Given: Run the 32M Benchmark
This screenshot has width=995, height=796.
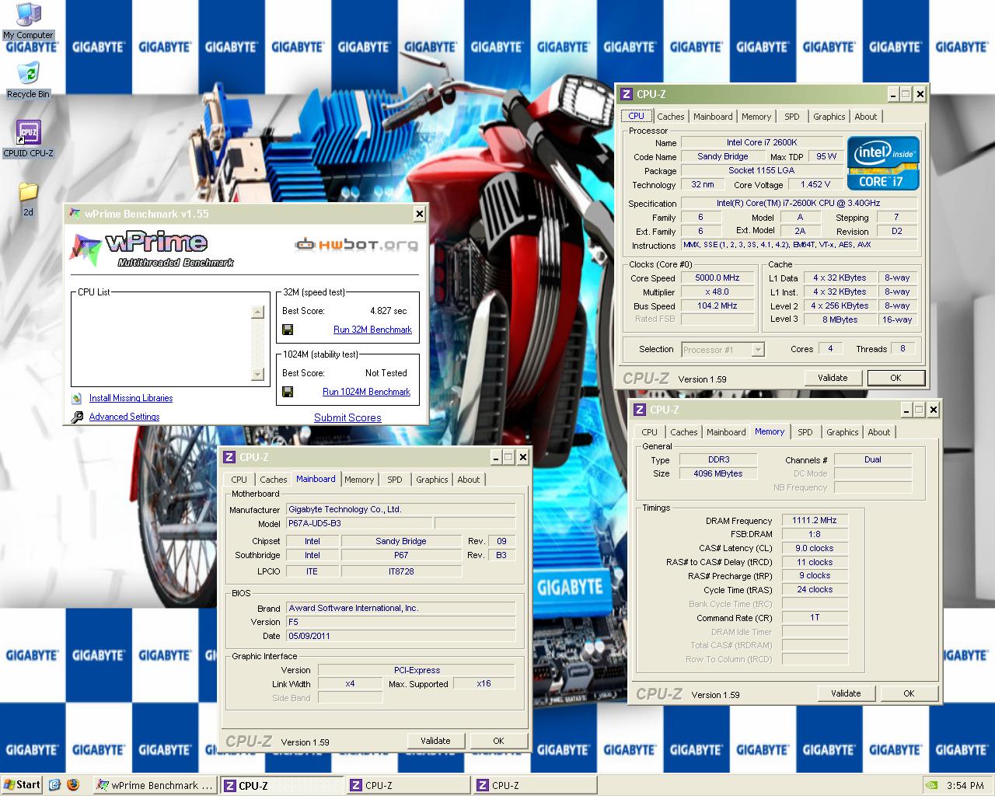Looking at the screenshot, I should [372, 330].
